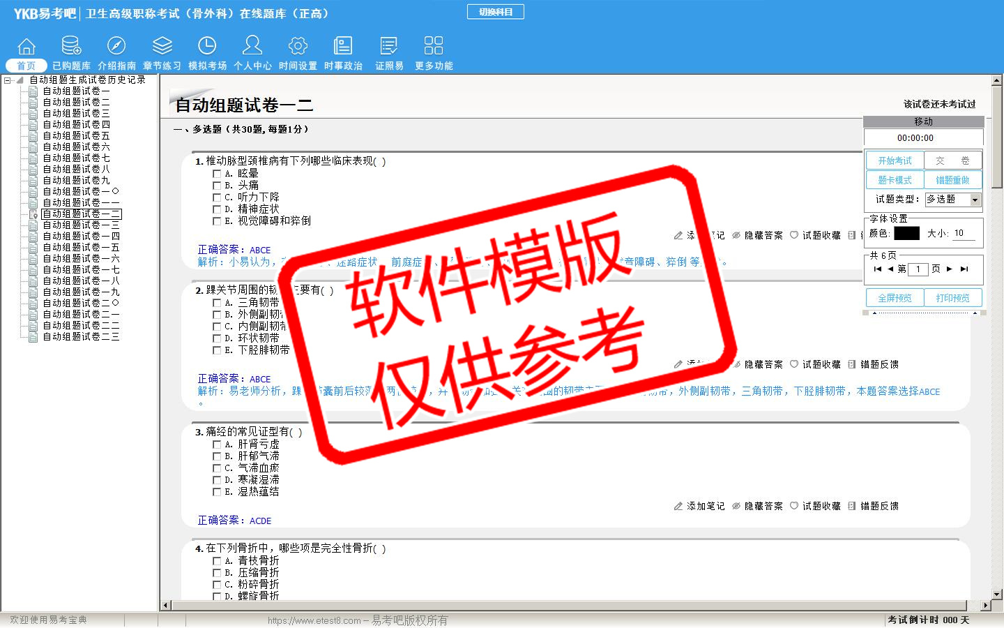Open 时间设置 gear icon
This screenshot has width=1004, height=628.
point(298,46)
